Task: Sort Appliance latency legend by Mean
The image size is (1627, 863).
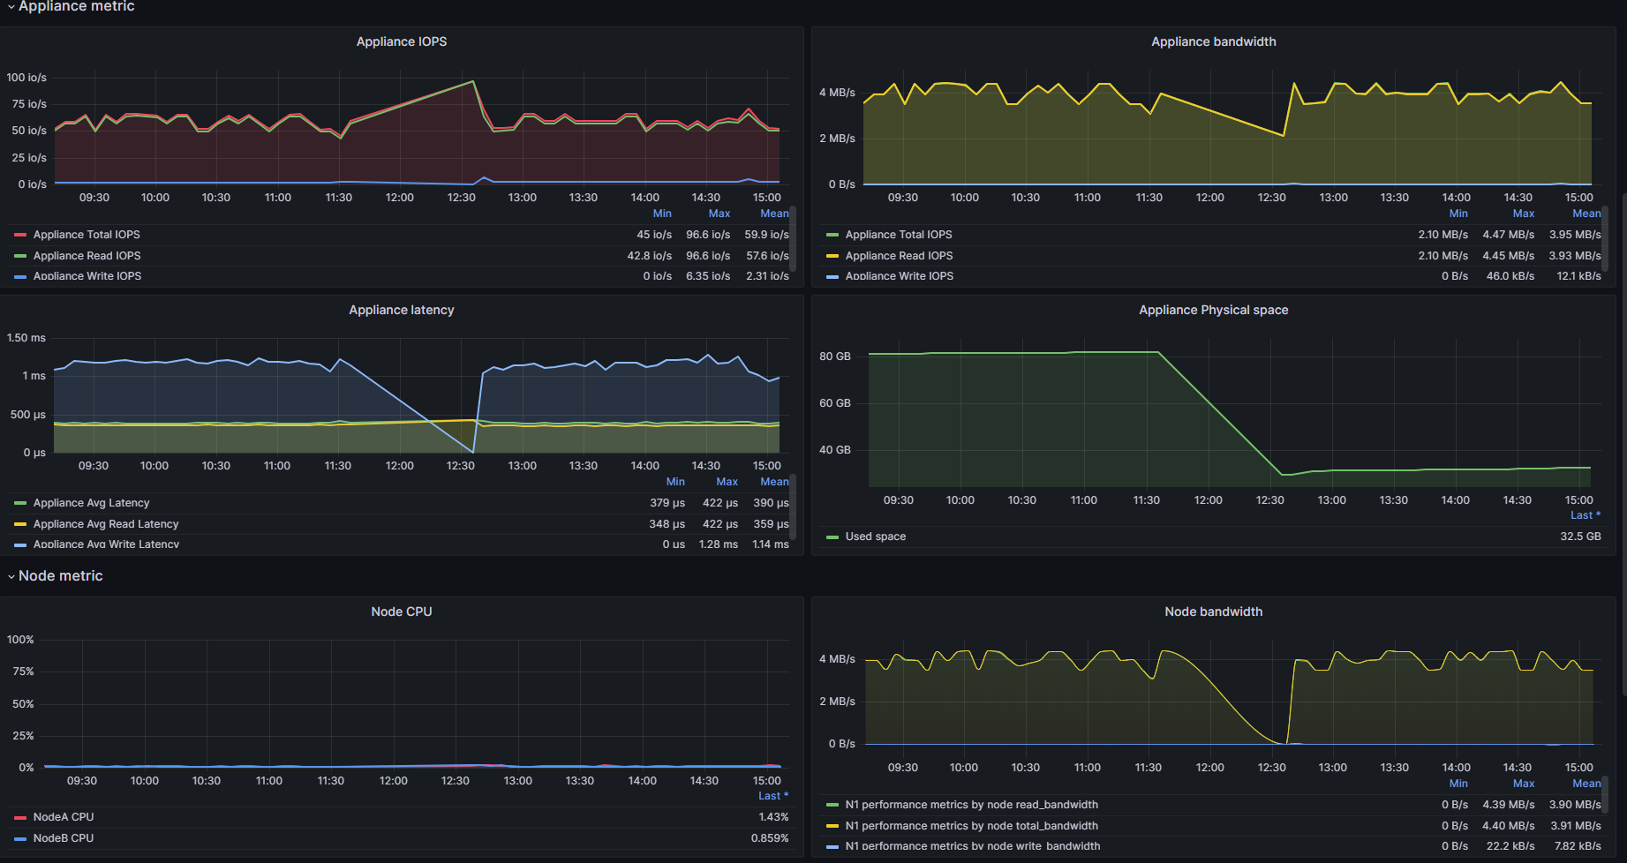Action: coord(774,482)
